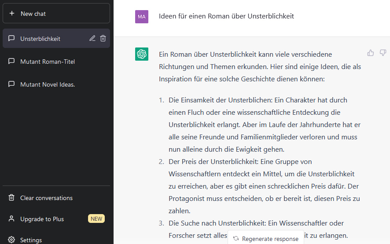Click the purple MA user avatar
The height and width of the screenshot is (244, 390).
click(142, 17)
